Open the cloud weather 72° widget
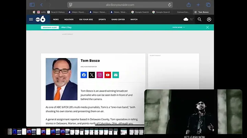Image resolution: width=247 pixels, height=138 pixels. click(188, 19)
